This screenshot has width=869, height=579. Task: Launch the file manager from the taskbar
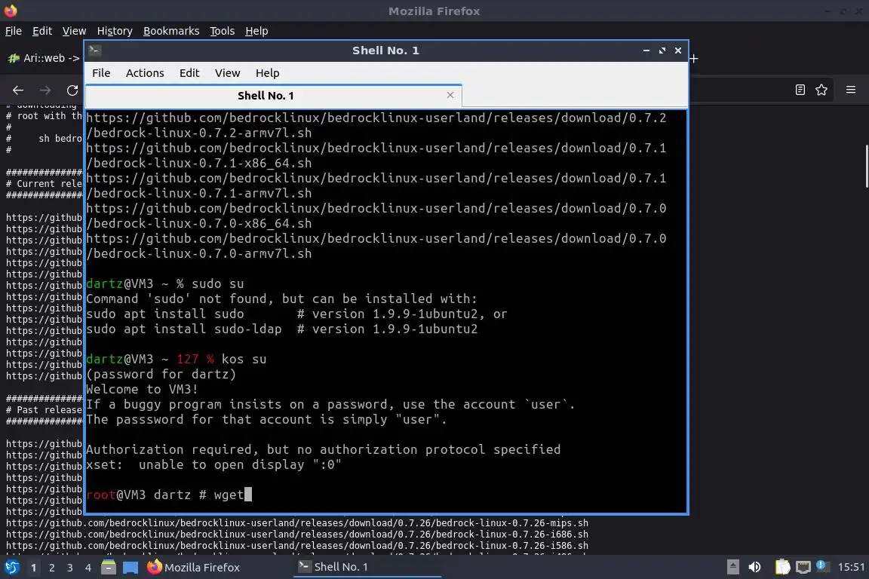[109, 568]
